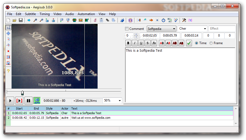Screen dimensions: 246x140
Task: Open the Automation Manager gear icon
Action: pyautogui.click(x=122, y=20)
